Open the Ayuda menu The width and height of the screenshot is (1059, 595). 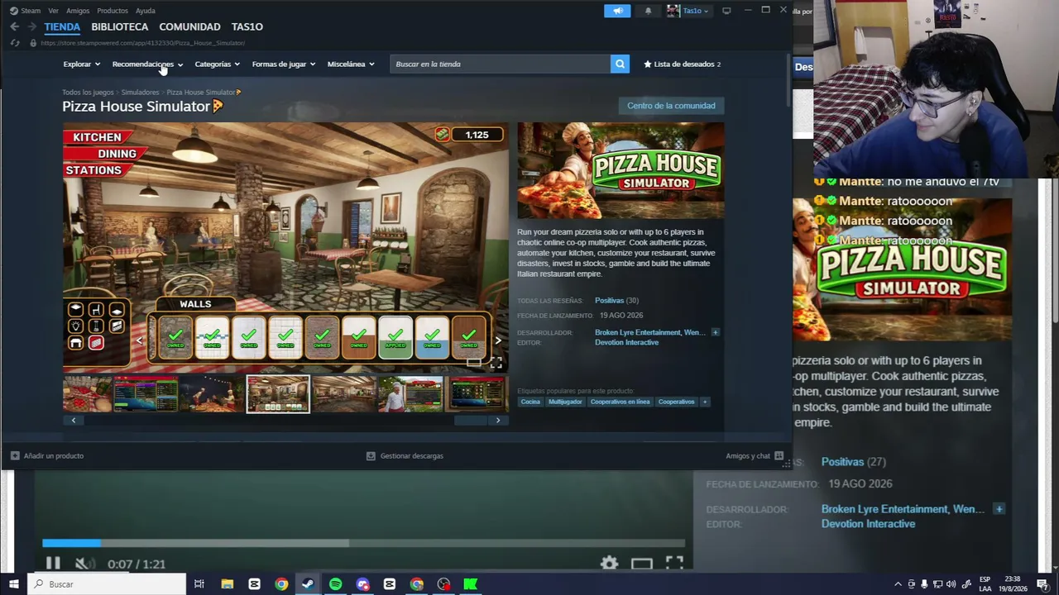click(x=146, y=11)
